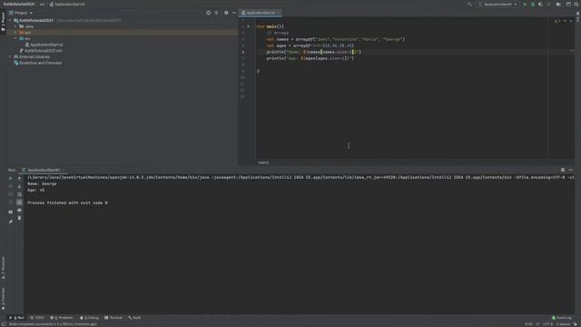Select the ApplicationStartKt run tab

(44, 170)
